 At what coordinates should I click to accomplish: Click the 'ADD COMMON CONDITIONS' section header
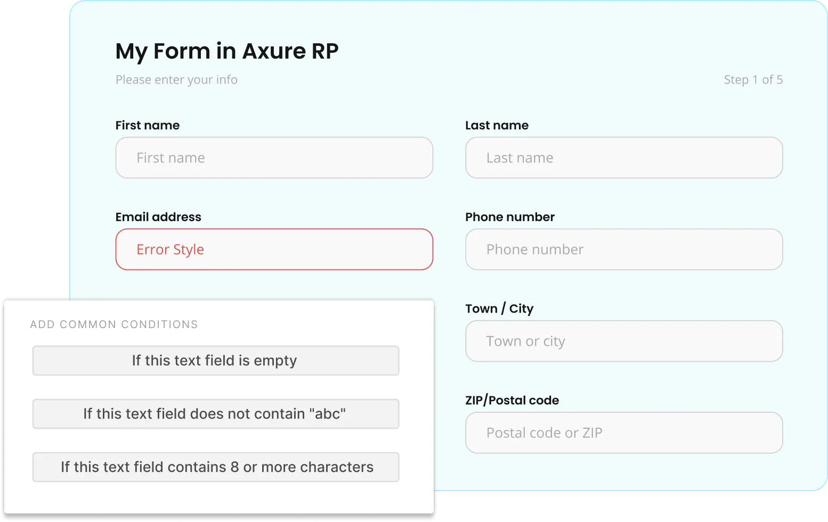tap(114, 324)
